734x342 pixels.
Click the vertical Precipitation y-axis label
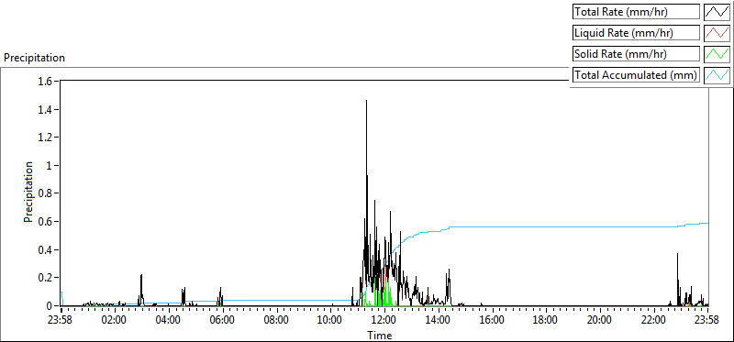pyautogui.click(x=28, y=192)
